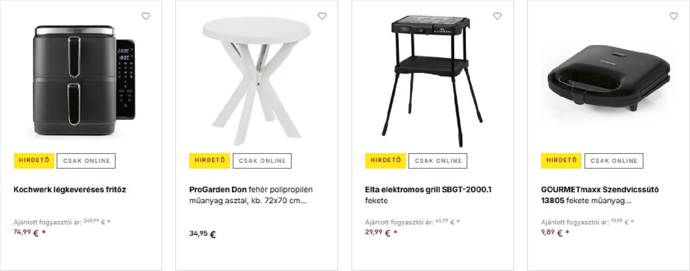Click HIRDETŐ badge on GOURMETmaxx card
This screenshot has width=690, height=271.
tap(561, 161)
